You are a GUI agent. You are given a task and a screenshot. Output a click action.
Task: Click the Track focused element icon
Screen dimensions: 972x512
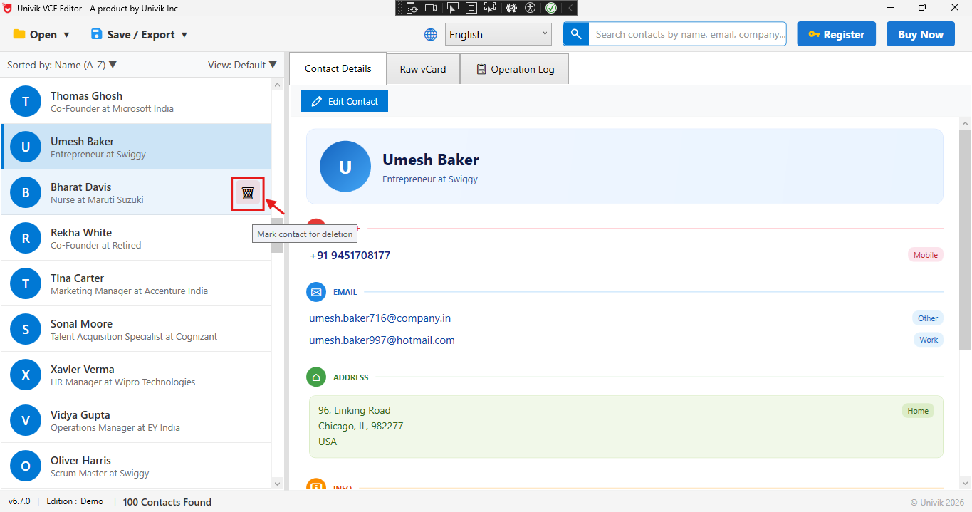(490, 8)
